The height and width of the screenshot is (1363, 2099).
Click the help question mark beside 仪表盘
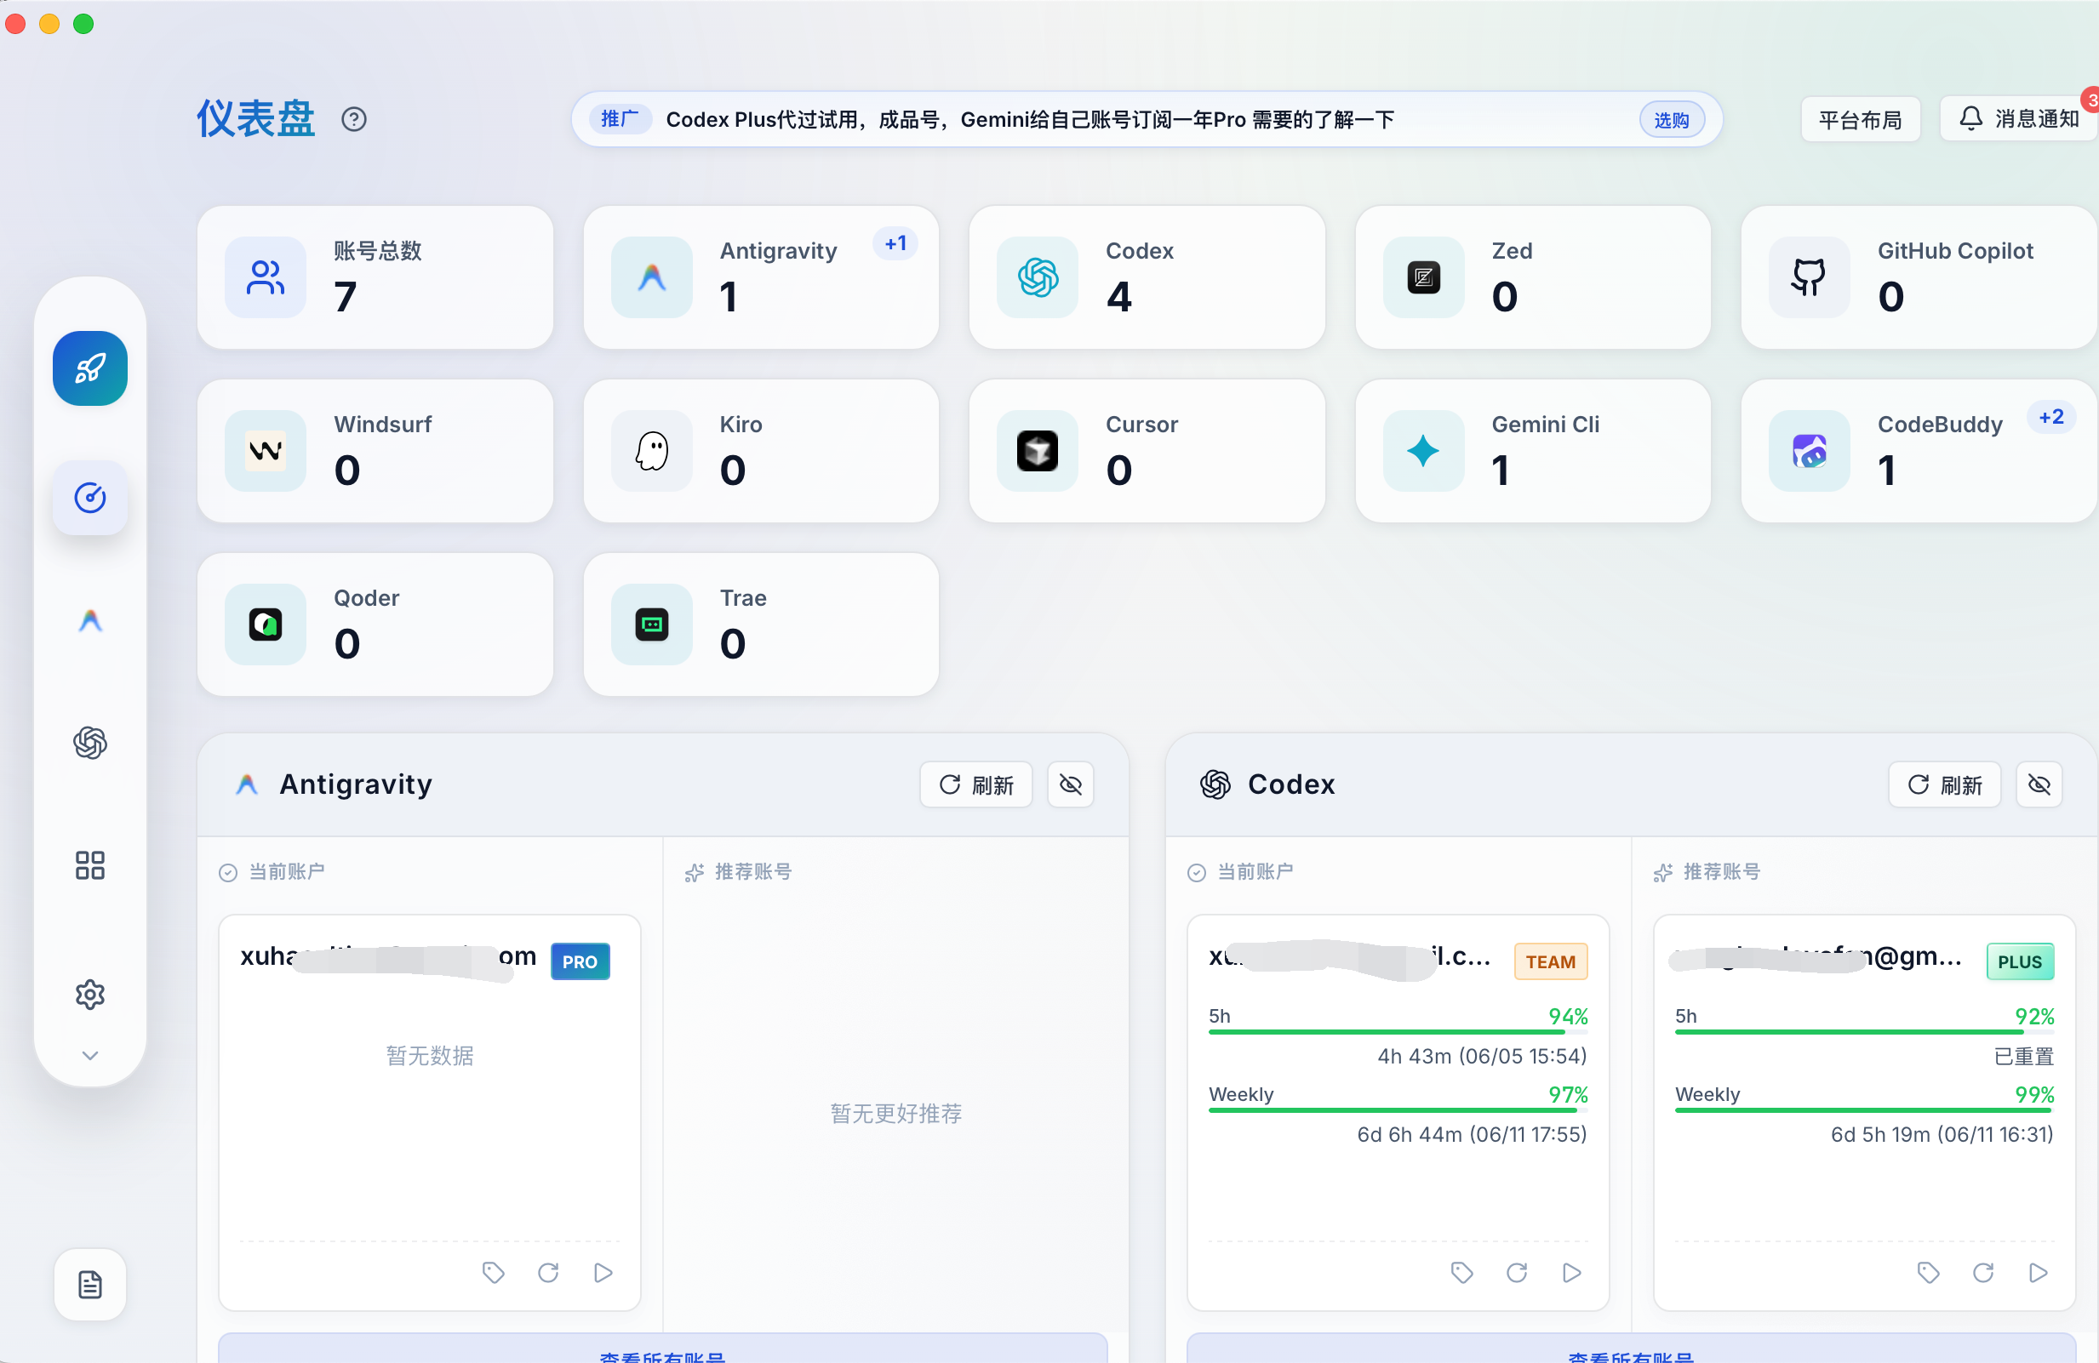[x=353, y=119]
